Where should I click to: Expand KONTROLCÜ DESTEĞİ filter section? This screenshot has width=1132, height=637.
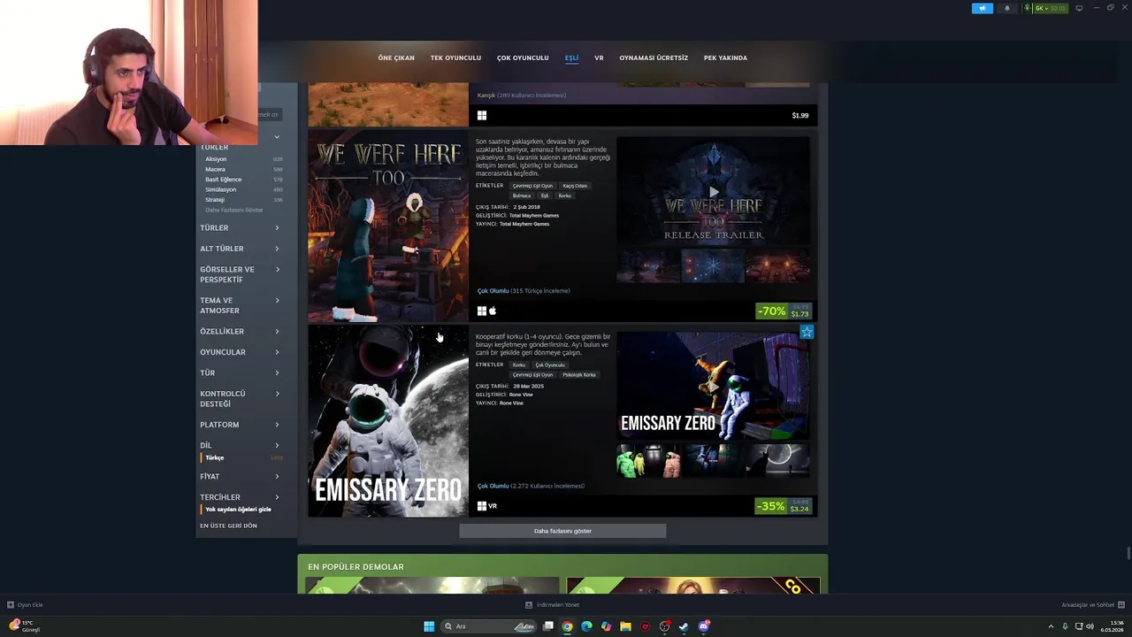click(x=240, y=398)
